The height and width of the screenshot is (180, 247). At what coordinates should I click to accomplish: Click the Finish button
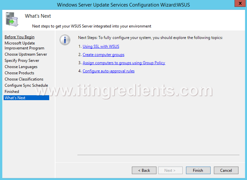198,171
